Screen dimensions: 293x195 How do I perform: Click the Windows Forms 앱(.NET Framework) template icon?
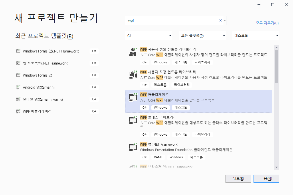[x=18, y=51]
